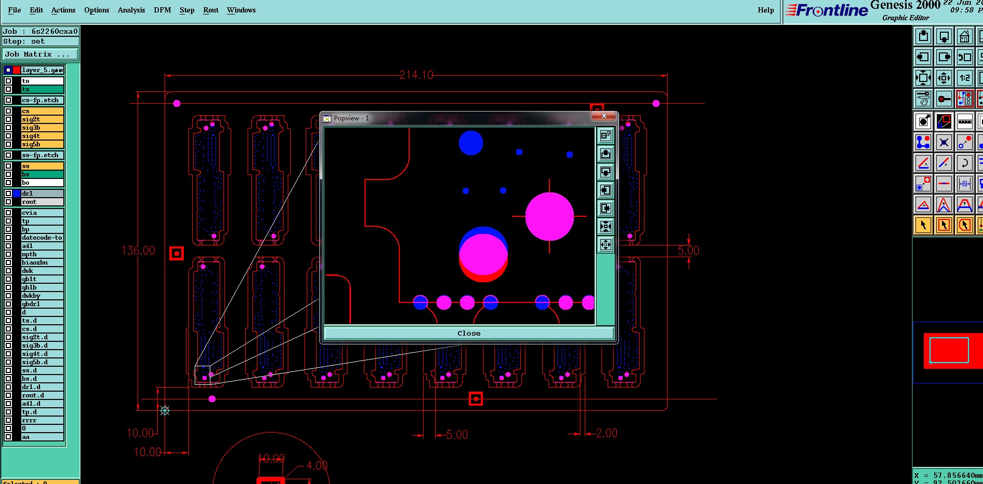Select the datecode-to layer row
Viewport: 983px width, 484px height.
tap(42, 238)
